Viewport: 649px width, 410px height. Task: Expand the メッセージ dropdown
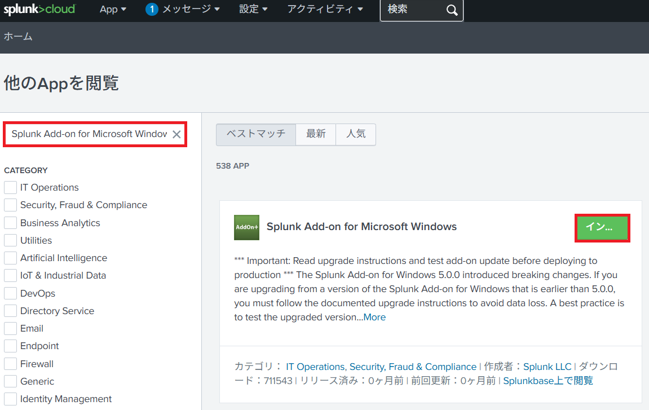pos(191,10)
